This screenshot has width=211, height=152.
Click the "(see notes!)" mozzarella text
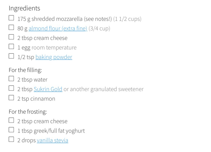(98, 19)
